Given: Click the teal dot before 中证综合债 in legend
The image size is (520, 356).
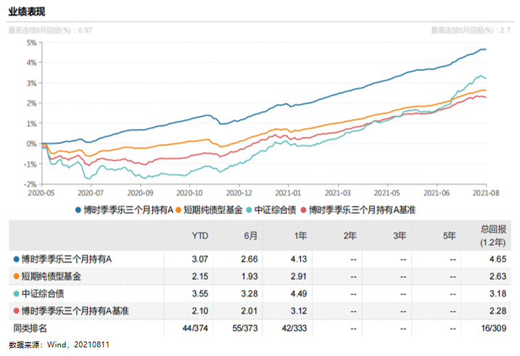Looking at the screenshot, I should 249,210.
